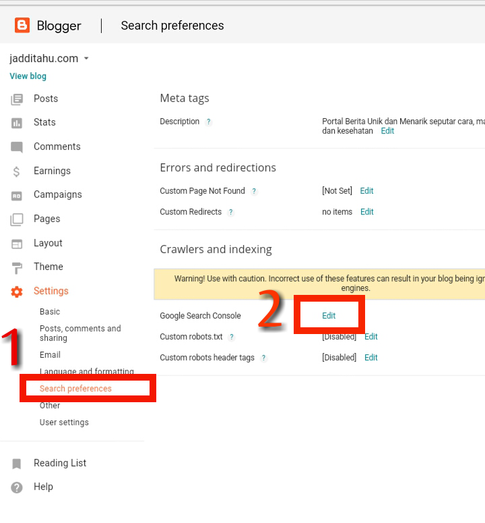Edit Custom robots header tags
The width and height of the screenshot is (485, 523).
click(371, 358)
